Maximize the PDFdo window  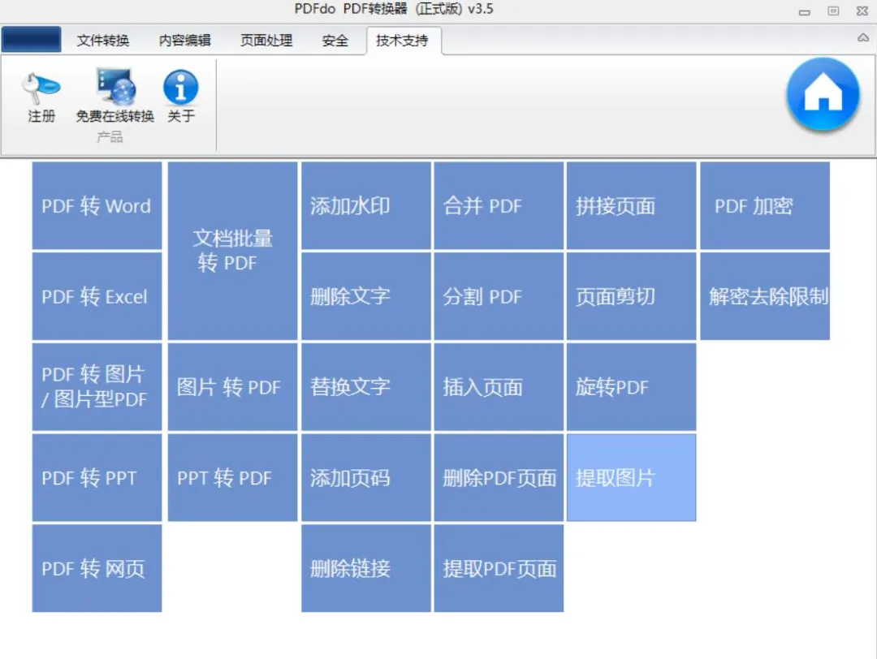point(833,11)
